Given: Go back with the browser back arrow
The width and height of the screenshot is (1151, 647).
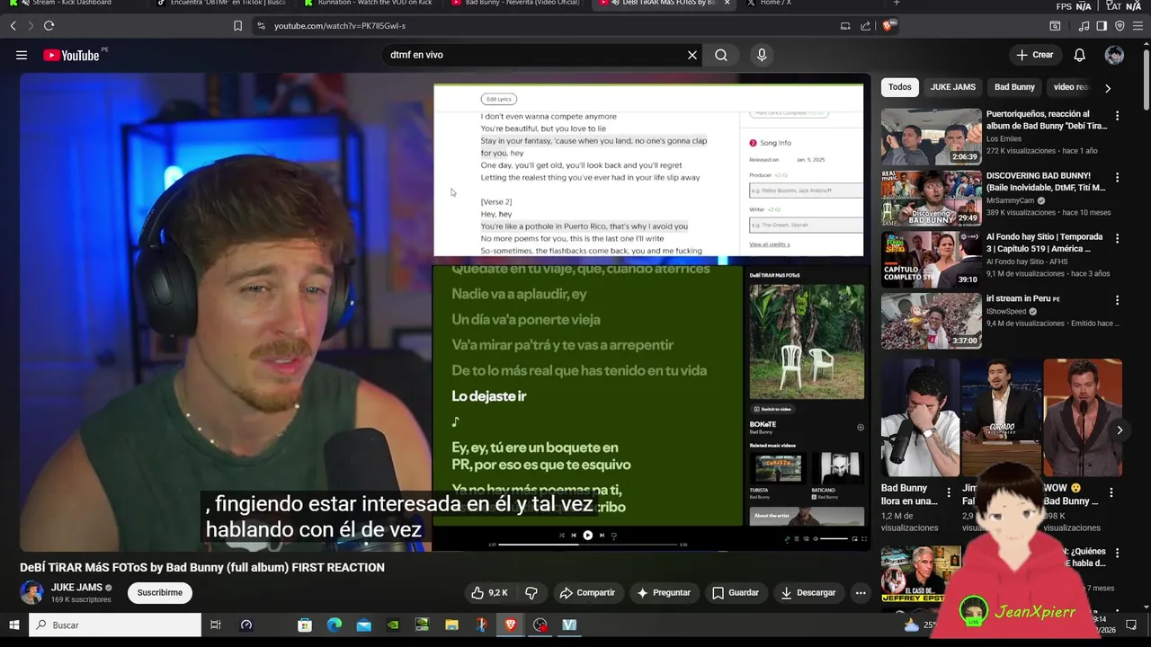Looking at the screenshot, I should click(x=13, y=26).
